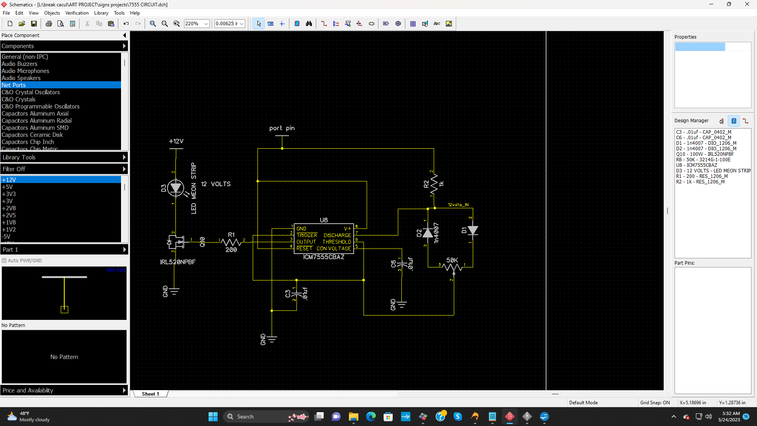The height and width of the screenshot is (426, 757).
Task: Expand the Part 1 section
Action: pos(64,250)
